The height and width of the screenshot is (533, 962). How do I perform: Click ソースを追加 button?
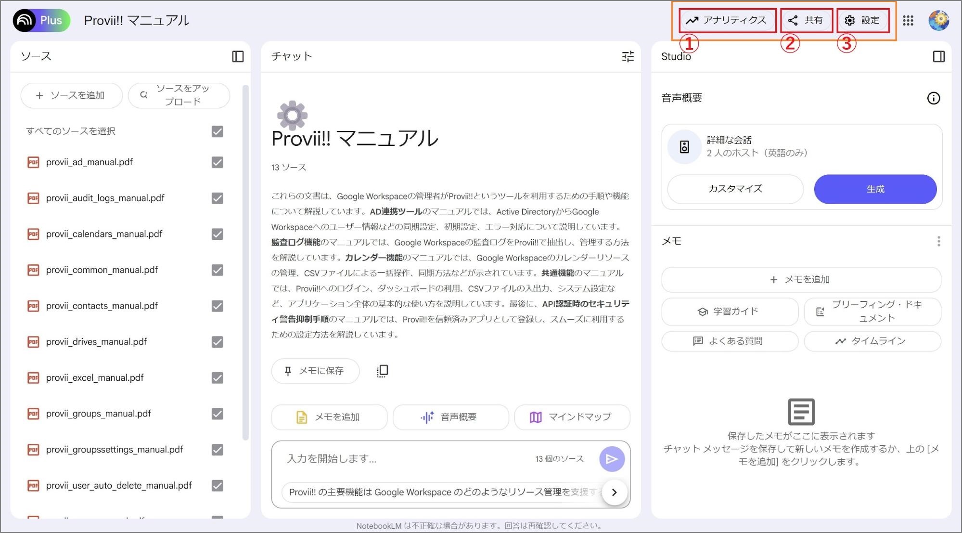(x=71, y=95)
